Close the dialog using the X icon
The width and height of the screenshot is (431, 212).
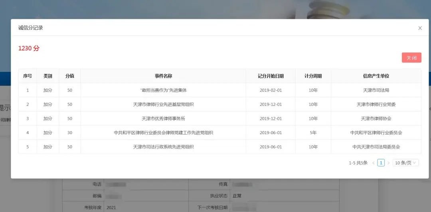pos(420,28)
